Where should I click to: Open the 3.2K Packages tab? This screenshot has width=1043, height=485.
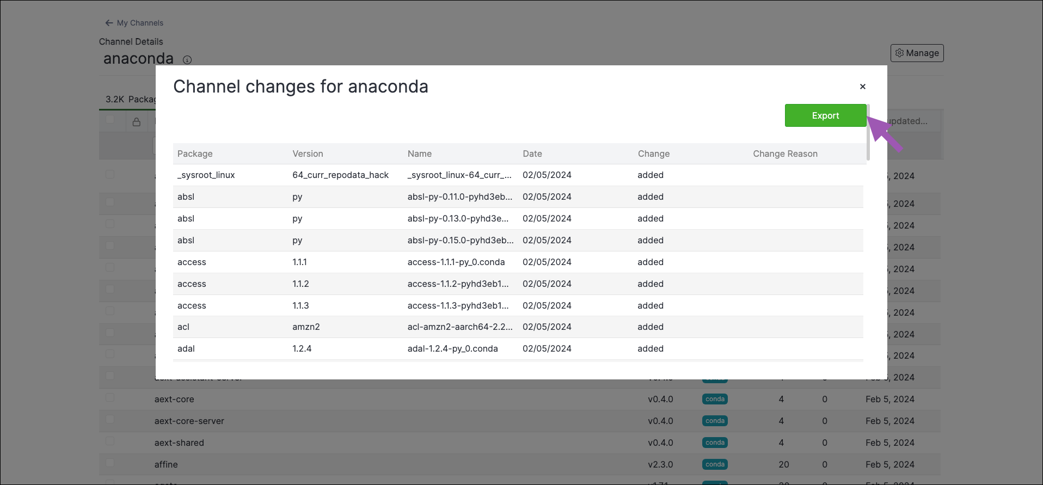click(130, 99)
